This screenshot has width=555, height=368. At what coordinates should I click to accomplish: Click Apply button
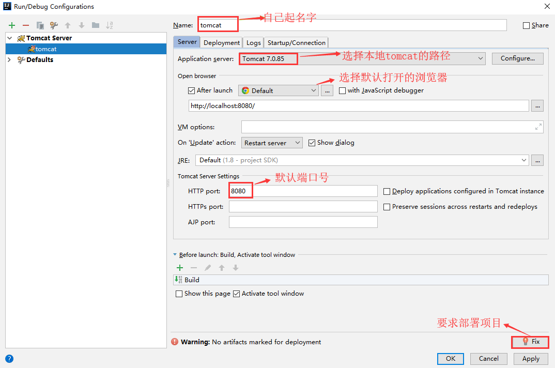tap(531, 358)
